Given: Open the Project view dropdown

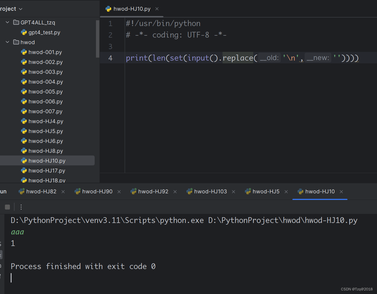Looking at the screenshot, I should (20, 9).
